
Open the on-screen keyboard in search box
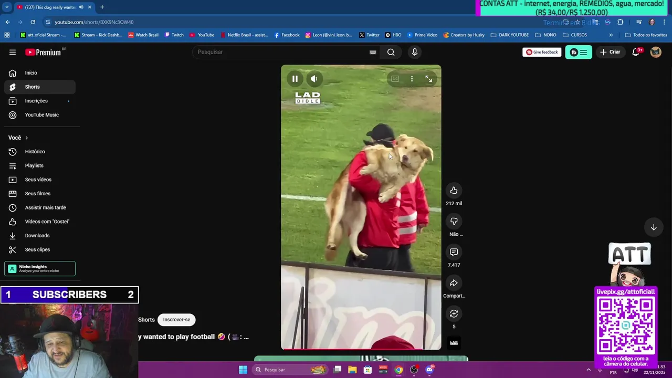373,52
